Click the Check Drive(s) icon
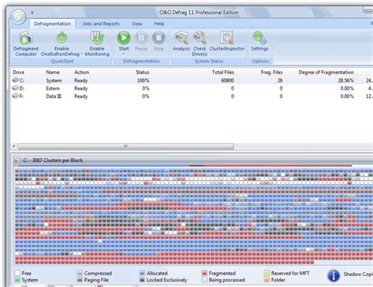Screen dimensions: 373x287 click(200, 38)
